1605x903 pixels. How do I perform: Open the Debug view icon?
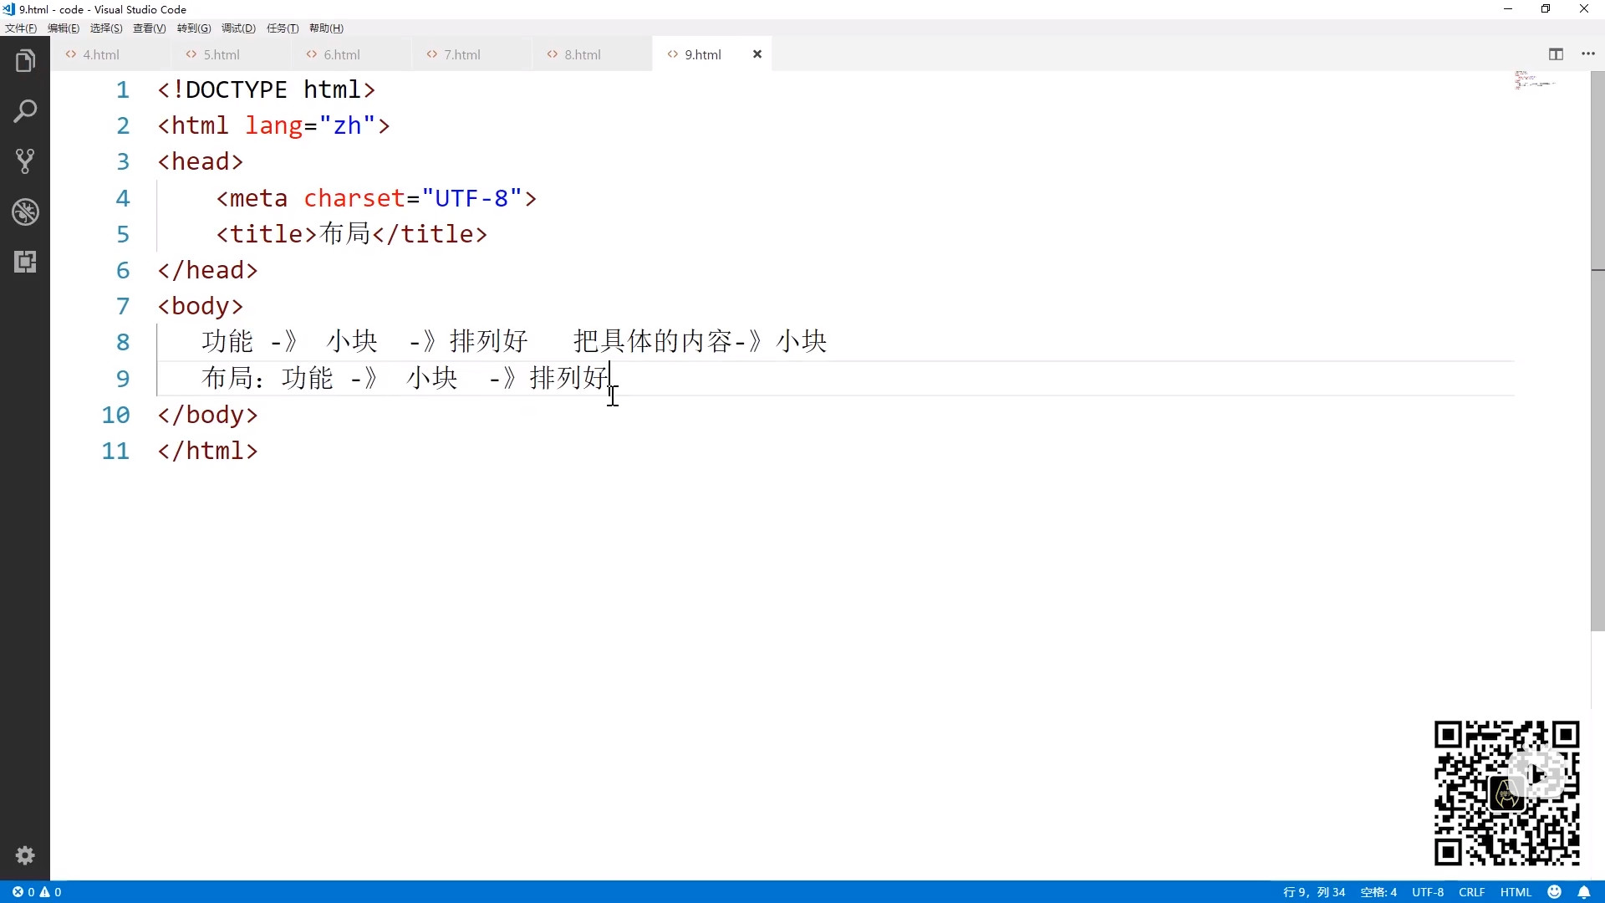(25, 212)
